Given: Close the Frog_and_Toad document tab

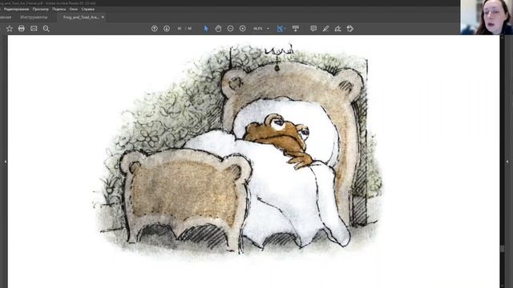Looking at the screenshot, I should click(x=103, y=17).
